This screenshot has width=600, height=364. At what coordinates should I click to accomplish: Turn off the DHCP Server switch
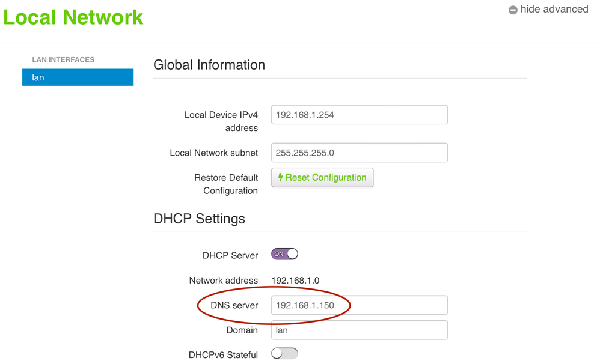pyautogui.click(x=284, y=254)
